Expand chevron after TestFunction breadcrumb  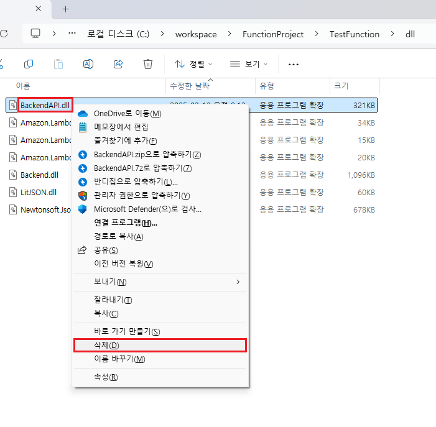pos(392,34)
